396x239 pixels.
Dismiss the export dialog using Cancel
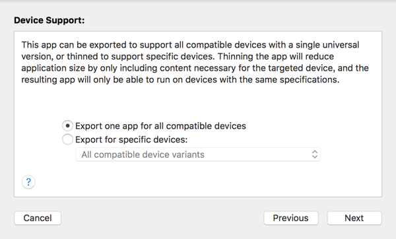click(38, 218)
